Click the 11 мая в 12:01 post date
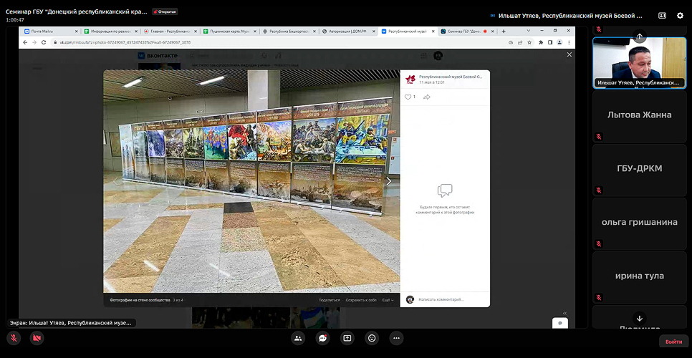The image size is (692, 358). point(432,82)
